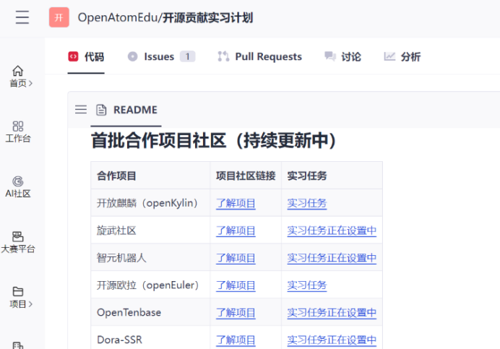This screenshot has height=349, width=500.
Task: Select the 开源欧拉（openEuler）table cell
Action: pyautogui.click(x=150, y=285)
